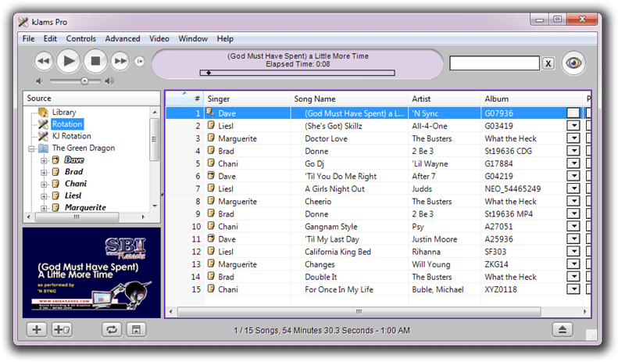Click the eye-shaped visualizer button
Image resolution: width=618 pixels, height=362 pixels.
tap(574, 63)
